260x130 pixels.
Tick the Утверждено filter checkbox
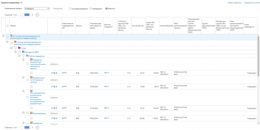point(90,9)
